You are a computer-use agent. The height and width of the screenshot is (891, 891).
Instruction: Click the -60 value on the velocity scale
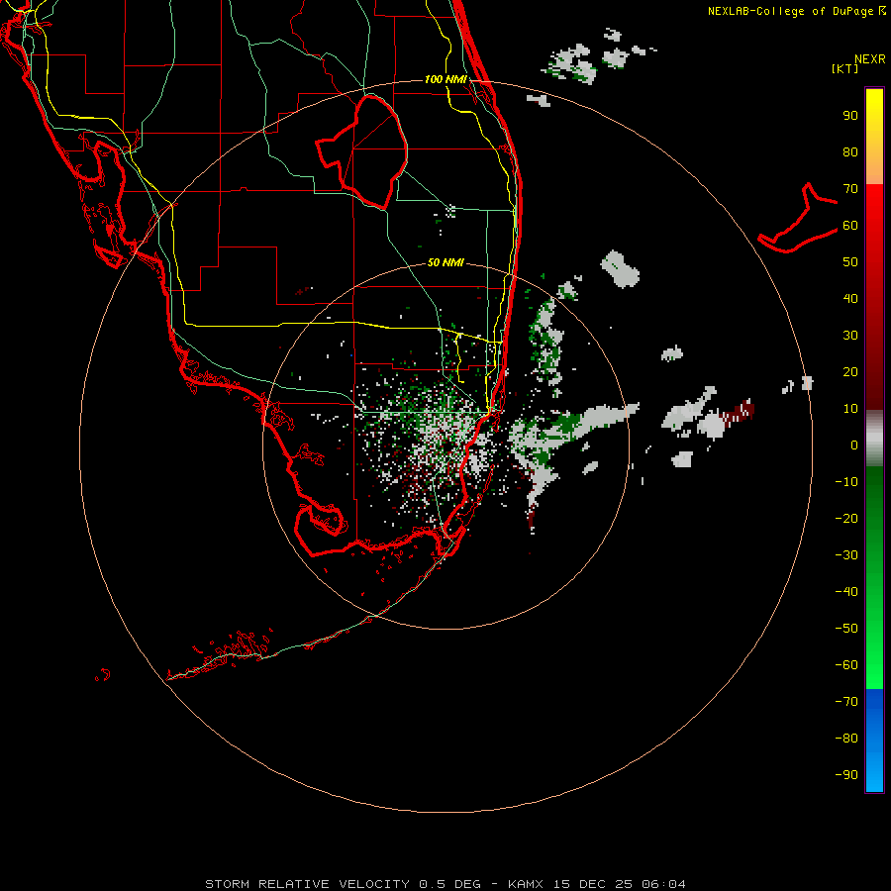pos(846,665)
